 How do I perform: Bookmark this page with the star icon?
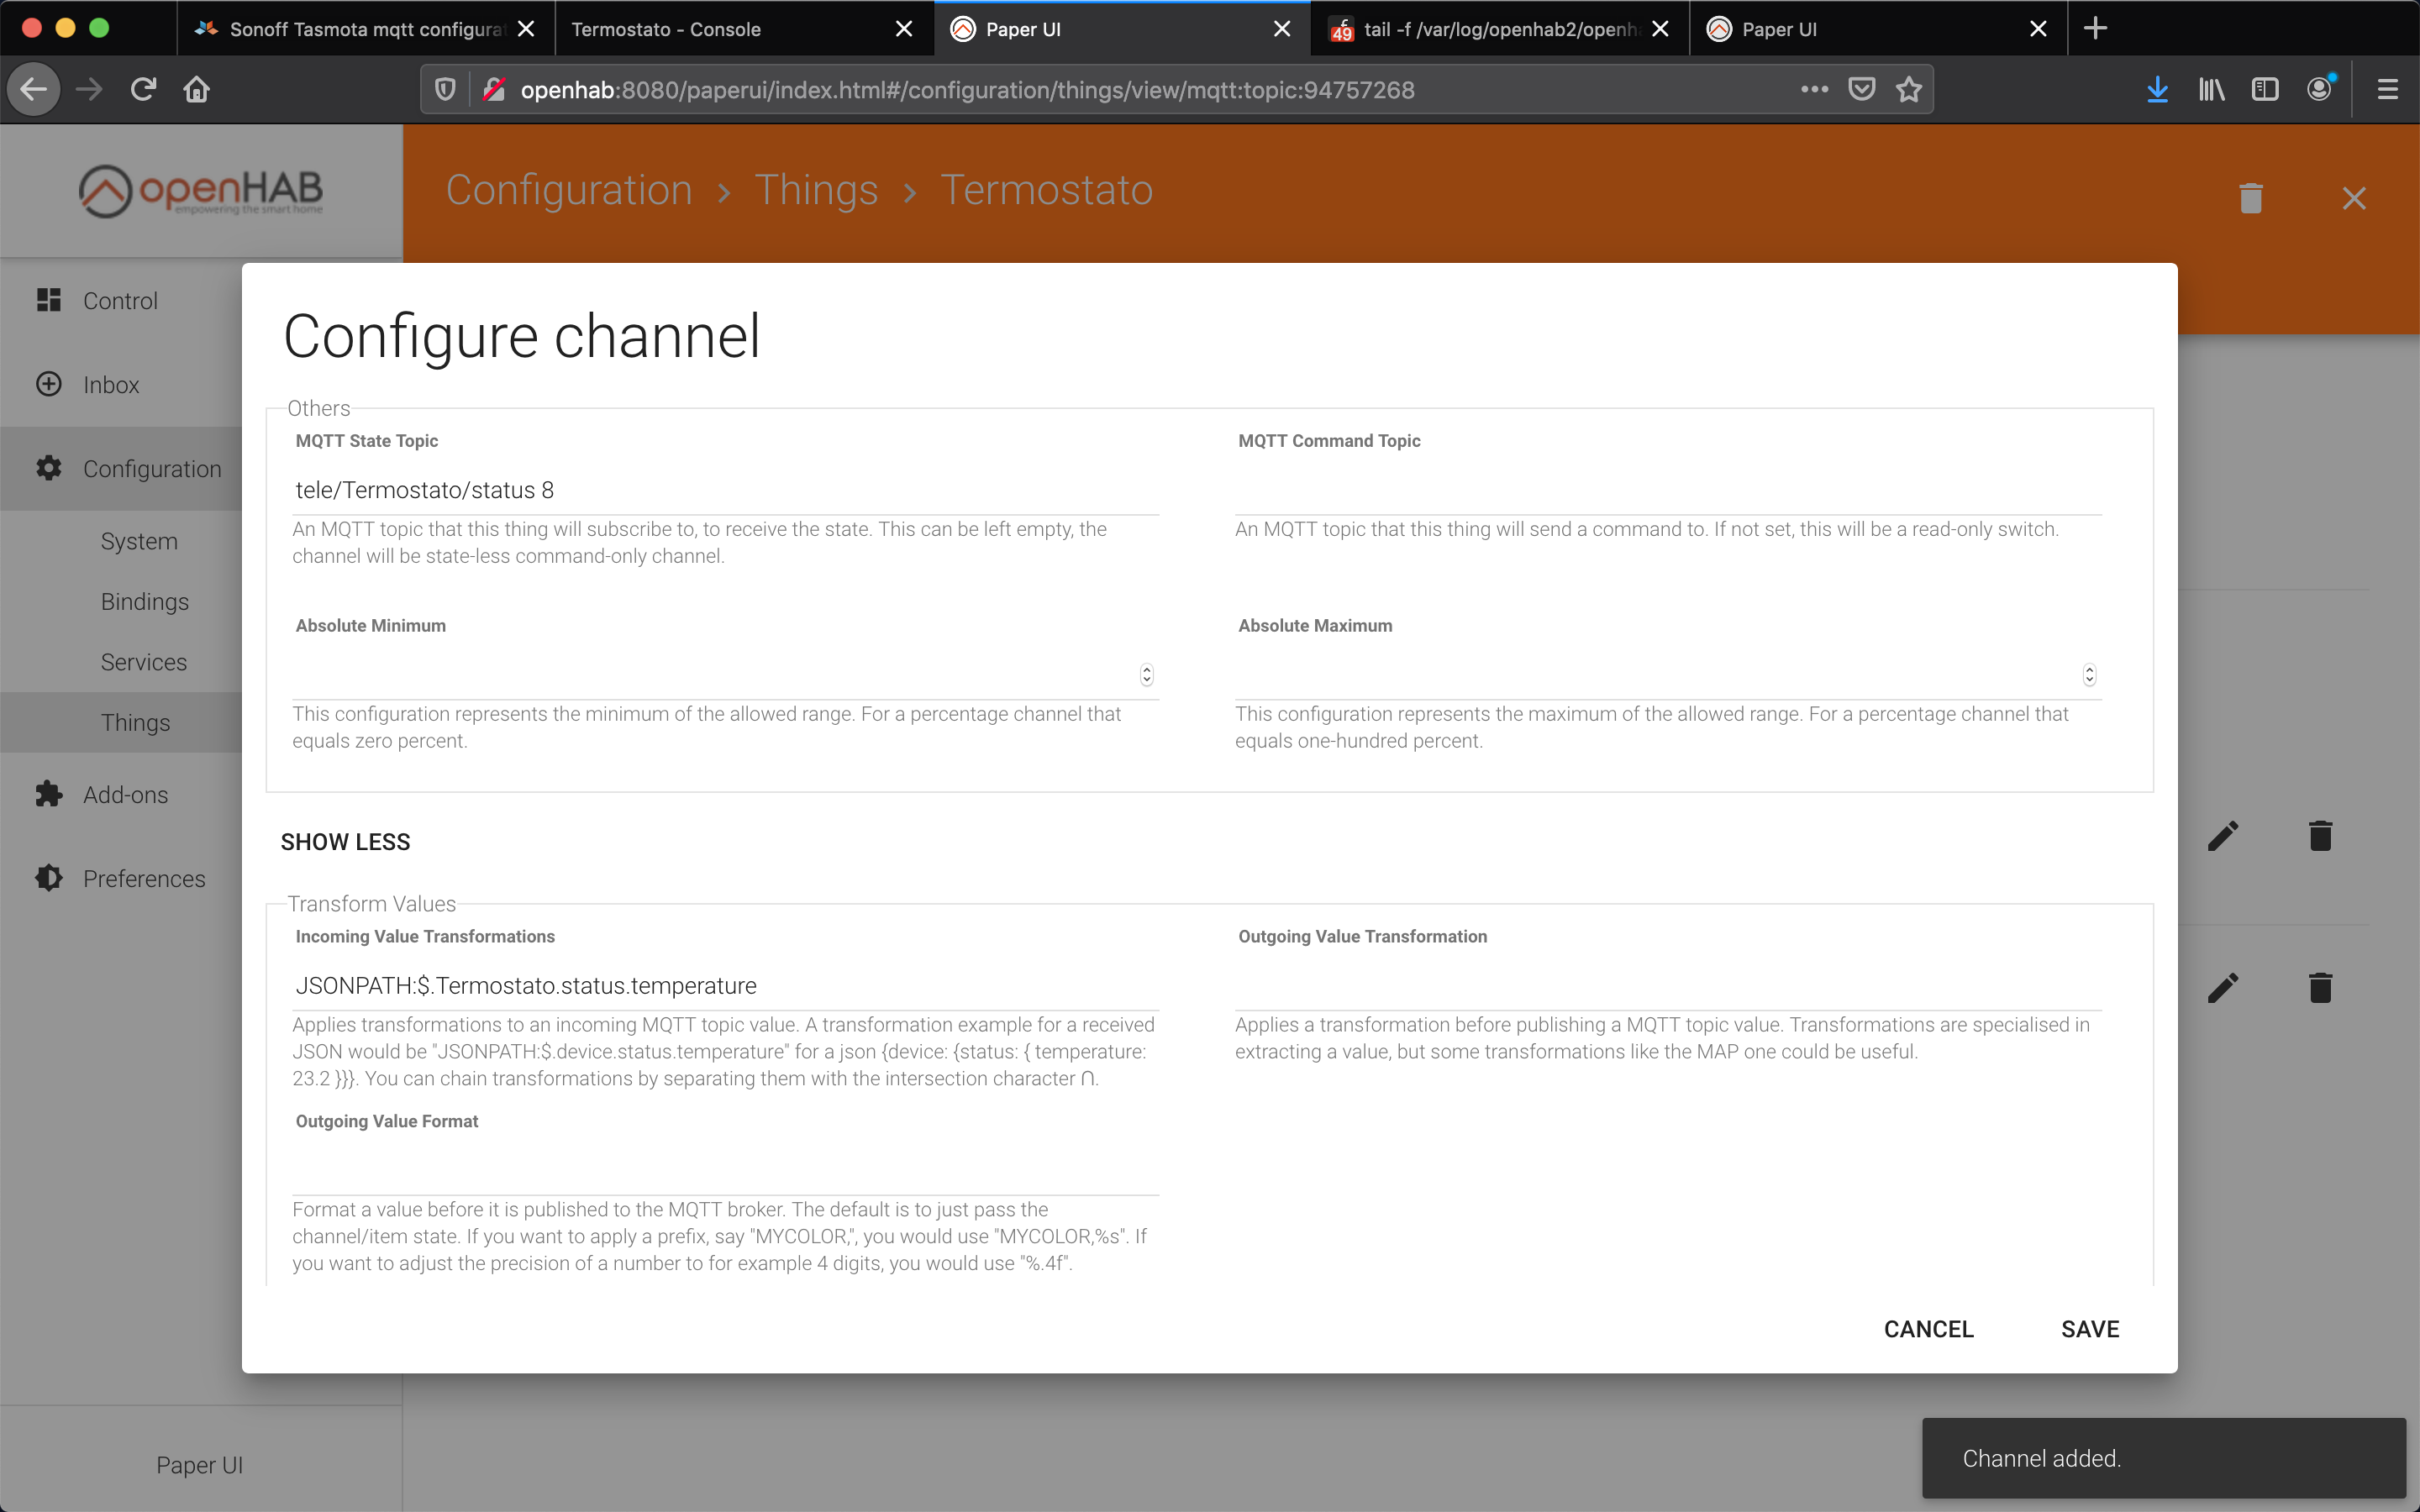point(1909,90)
